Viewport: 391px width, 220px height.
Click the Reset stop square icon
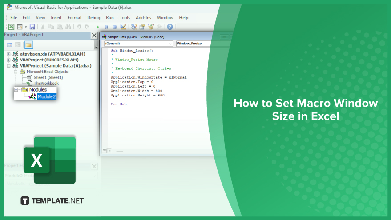tap(114, 27)
